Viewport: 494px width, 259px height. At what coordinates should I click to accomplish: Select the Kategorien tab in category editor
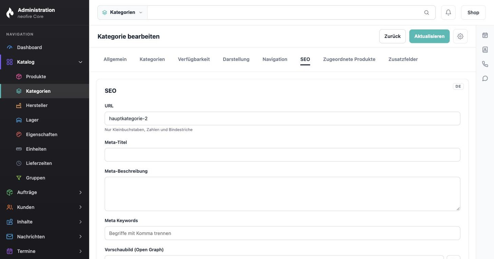click(152, 59)
